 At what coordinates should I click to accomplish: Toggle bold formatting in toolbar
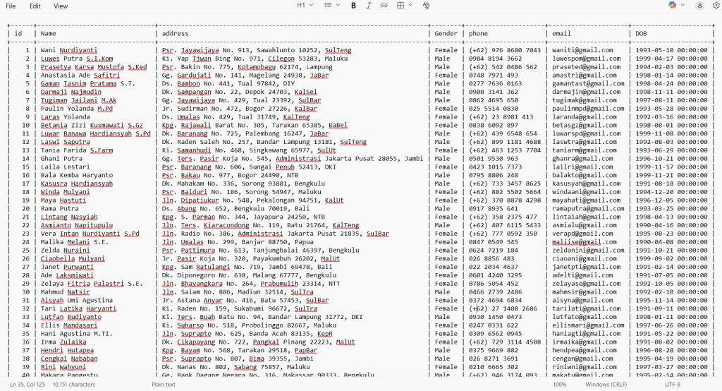353,6
